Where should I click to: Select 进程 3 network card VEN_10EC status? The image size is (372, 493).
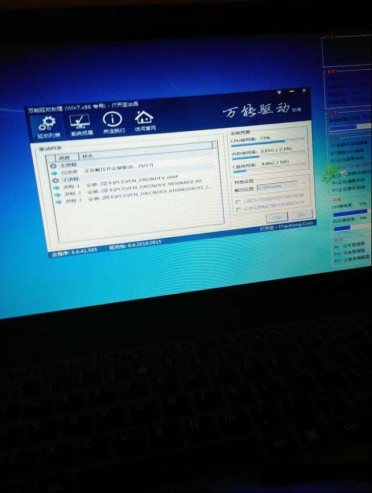[x=150, y=194]
